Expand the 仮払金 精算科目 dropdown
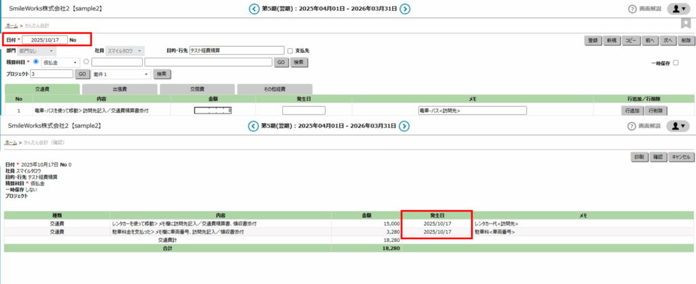The image size is (696, 284). coord(61,63)
